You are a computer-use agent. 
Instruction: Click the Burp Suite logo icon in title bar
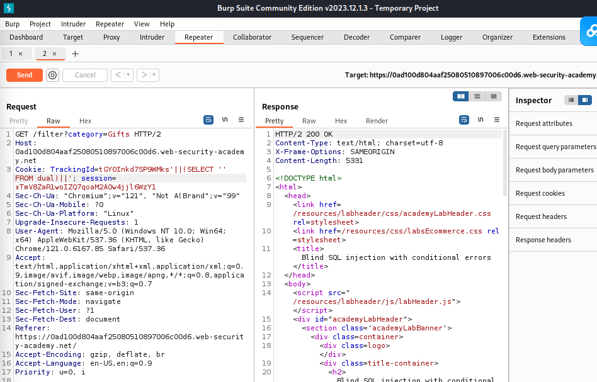(8, 8)
